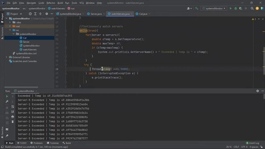
Task: Pin the Run tab
Action: tap(7, 136)
